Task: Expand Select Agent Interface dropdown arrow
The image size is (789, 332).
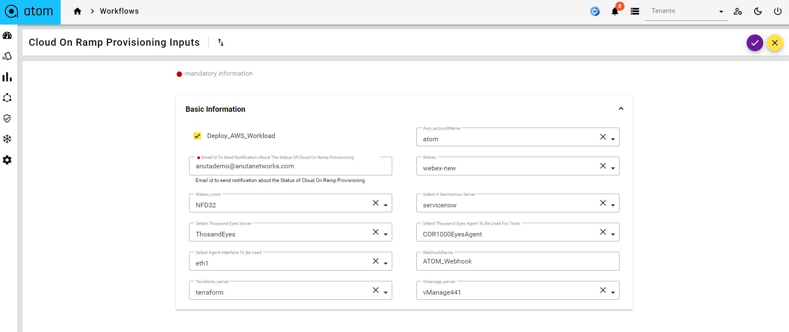Action: pyautogui.click(x=386, y=263)
